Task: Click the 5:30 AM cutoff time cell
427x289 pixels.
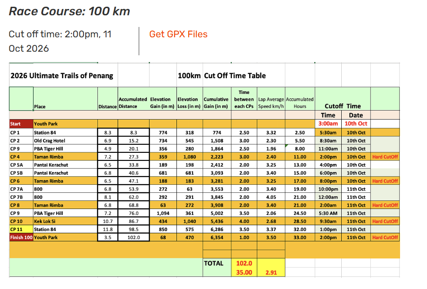Action: (328, 213)
